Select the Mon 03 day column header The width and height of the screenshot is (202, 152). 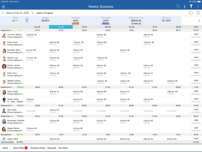(61, 27)
